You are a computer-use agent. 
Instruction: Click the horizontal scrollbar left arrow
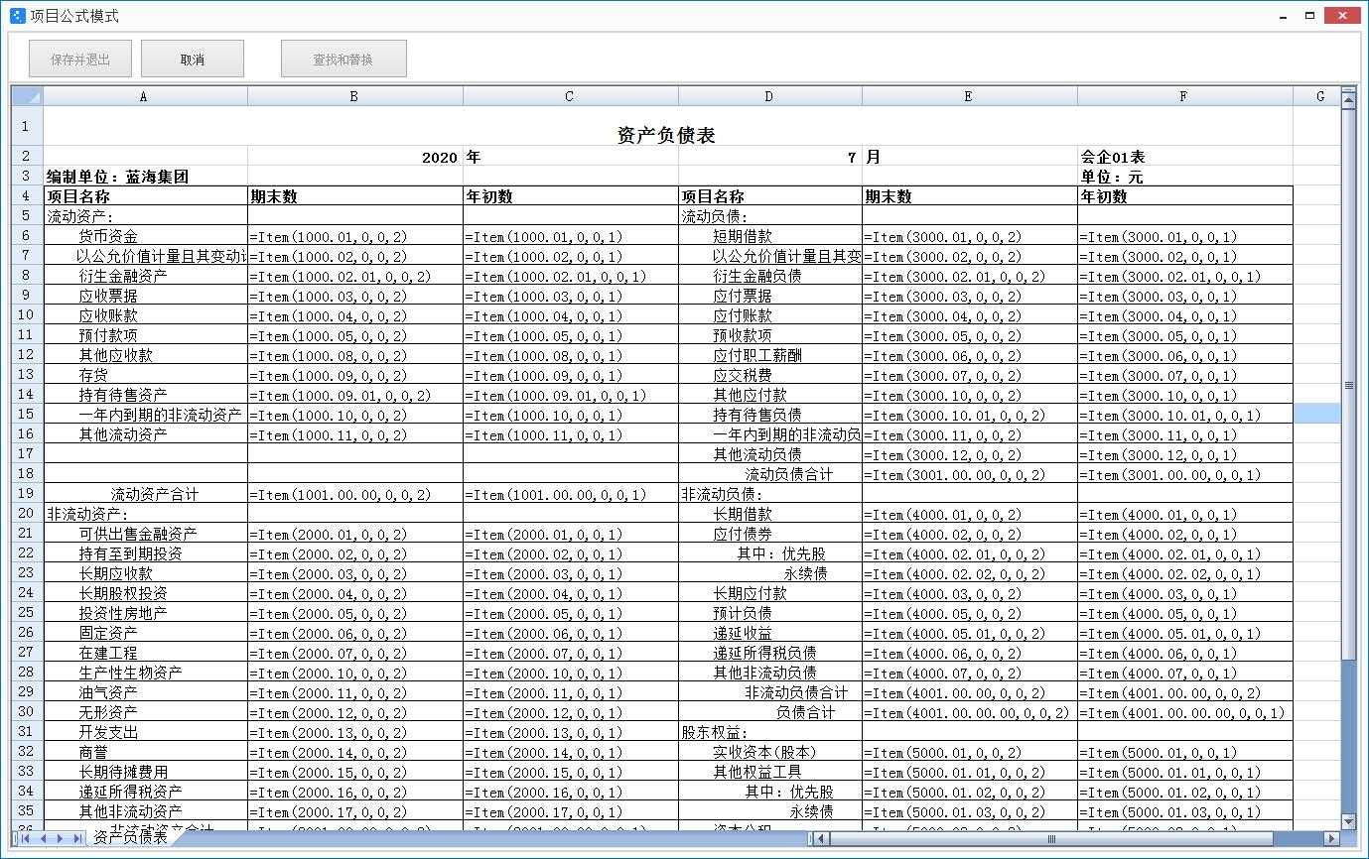click(x=820, y=839)
